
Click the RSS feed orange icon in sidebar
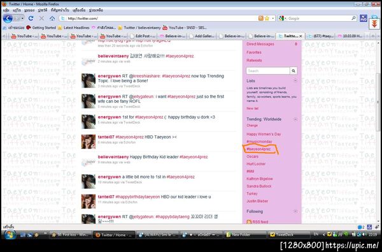tap(249, 222)
